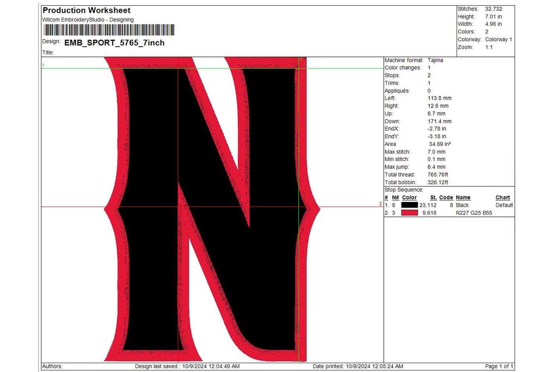Click the black thread color swatch

tap(409, 205)
